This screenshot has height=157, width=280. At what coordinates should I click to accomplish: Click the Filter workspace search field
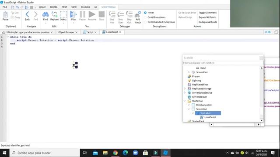[x=223, y=63]
